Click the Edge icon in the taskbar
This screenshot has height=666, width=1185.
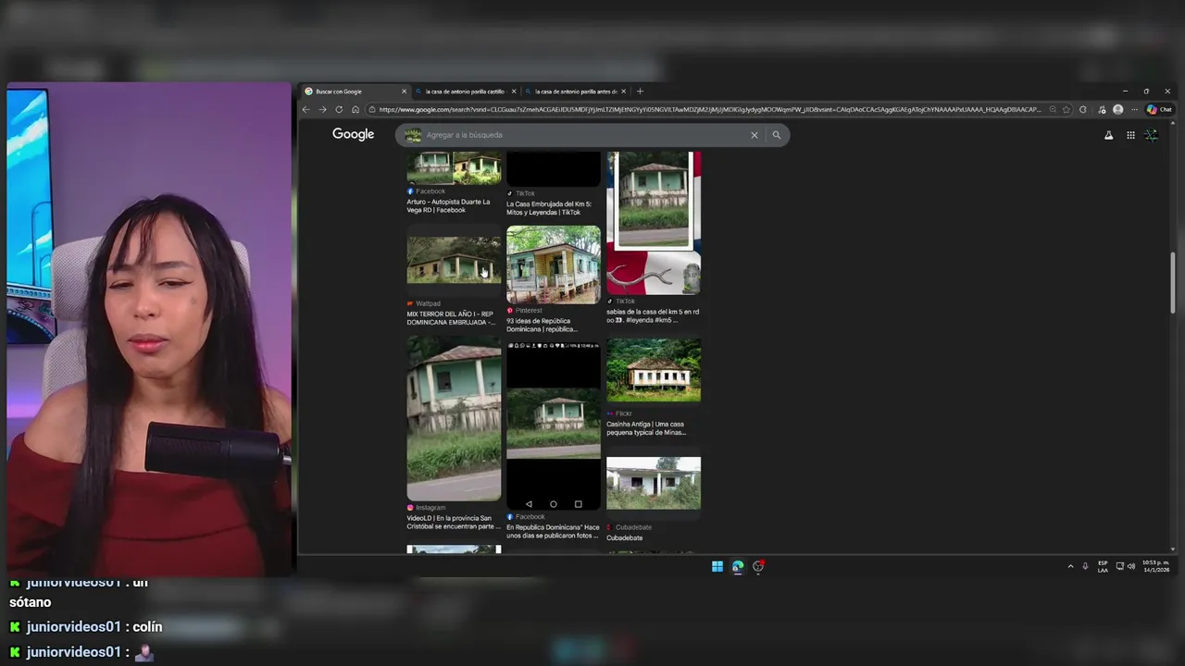pyautogui.click(x=738, y=566)
